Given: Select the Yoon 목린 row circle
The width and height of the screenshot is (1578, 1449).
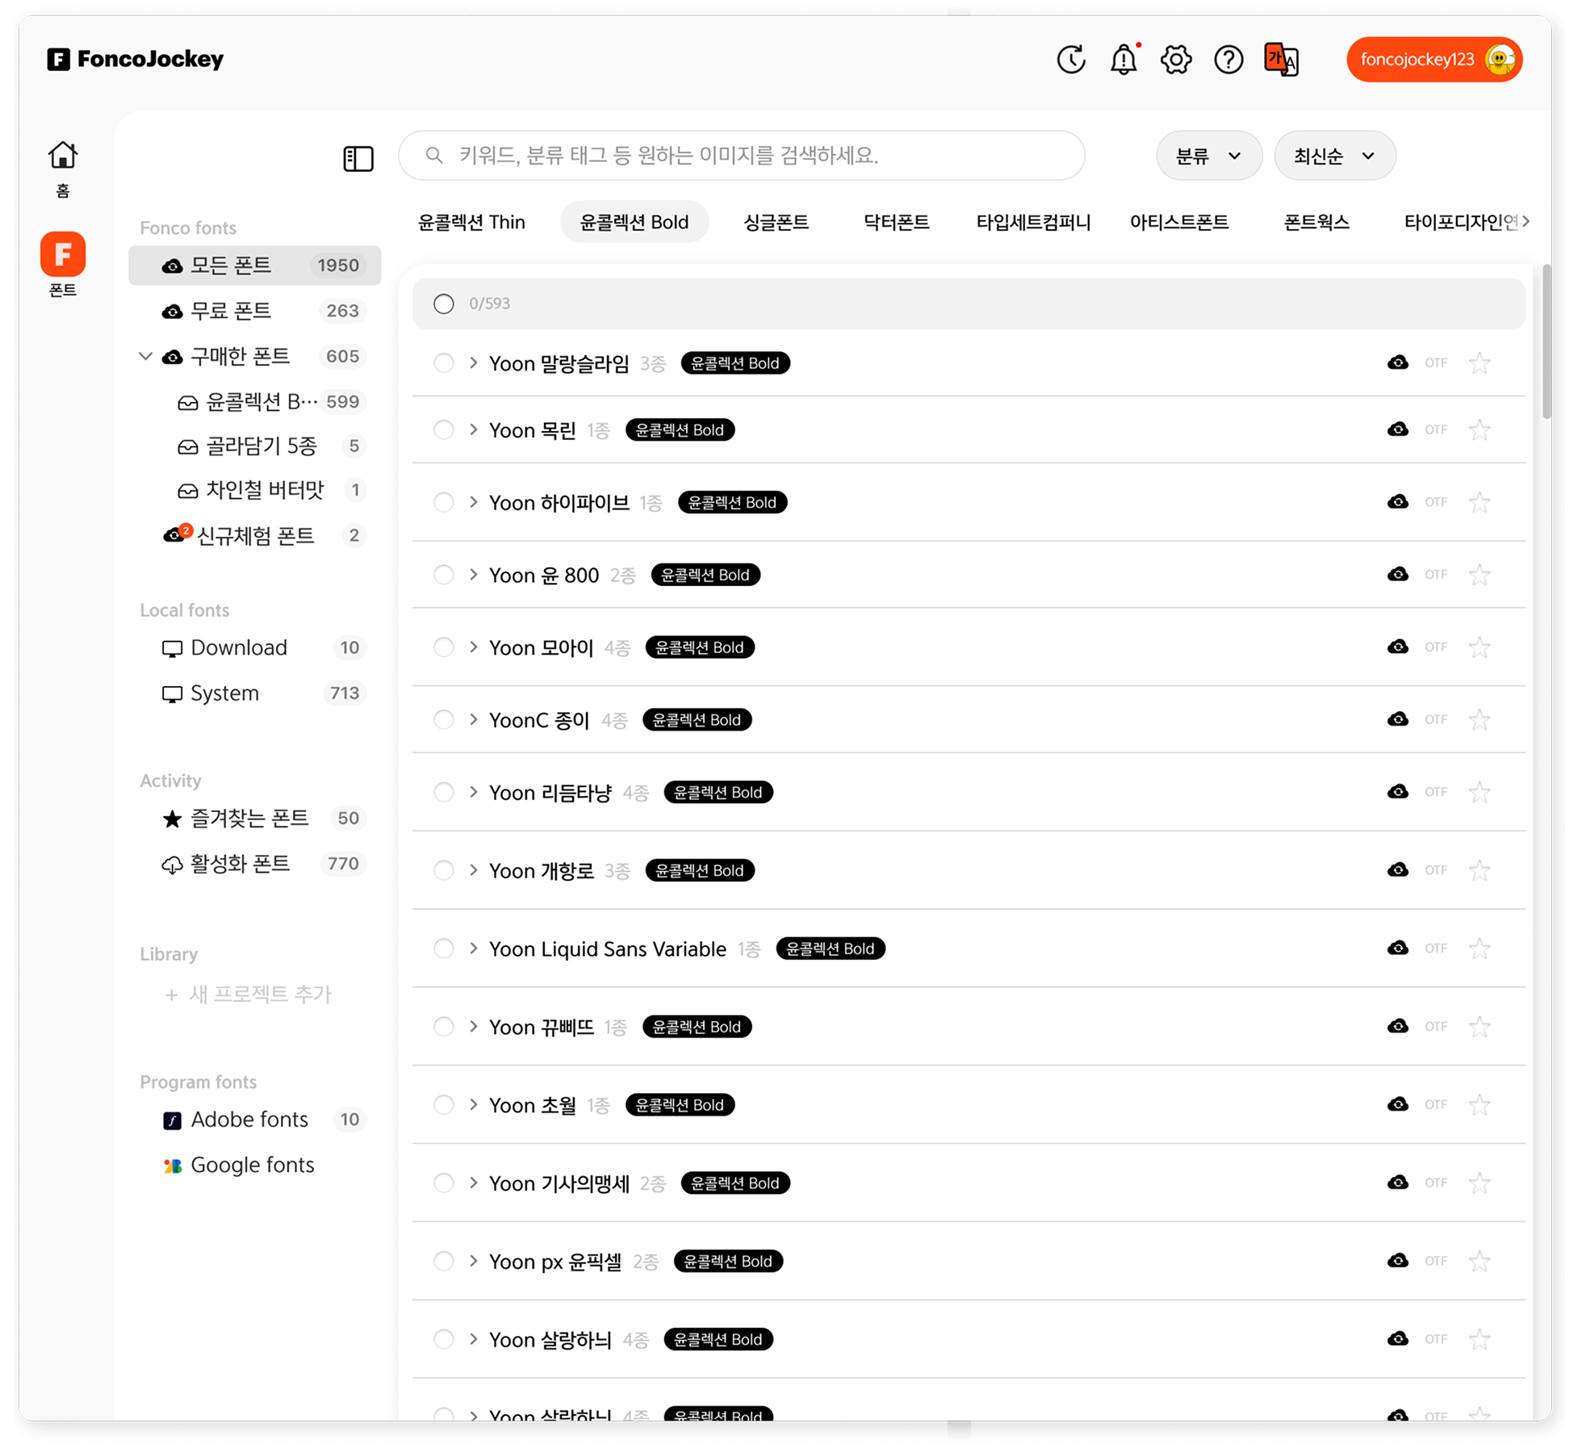Looking at the screenshot, I should point(443,429).
